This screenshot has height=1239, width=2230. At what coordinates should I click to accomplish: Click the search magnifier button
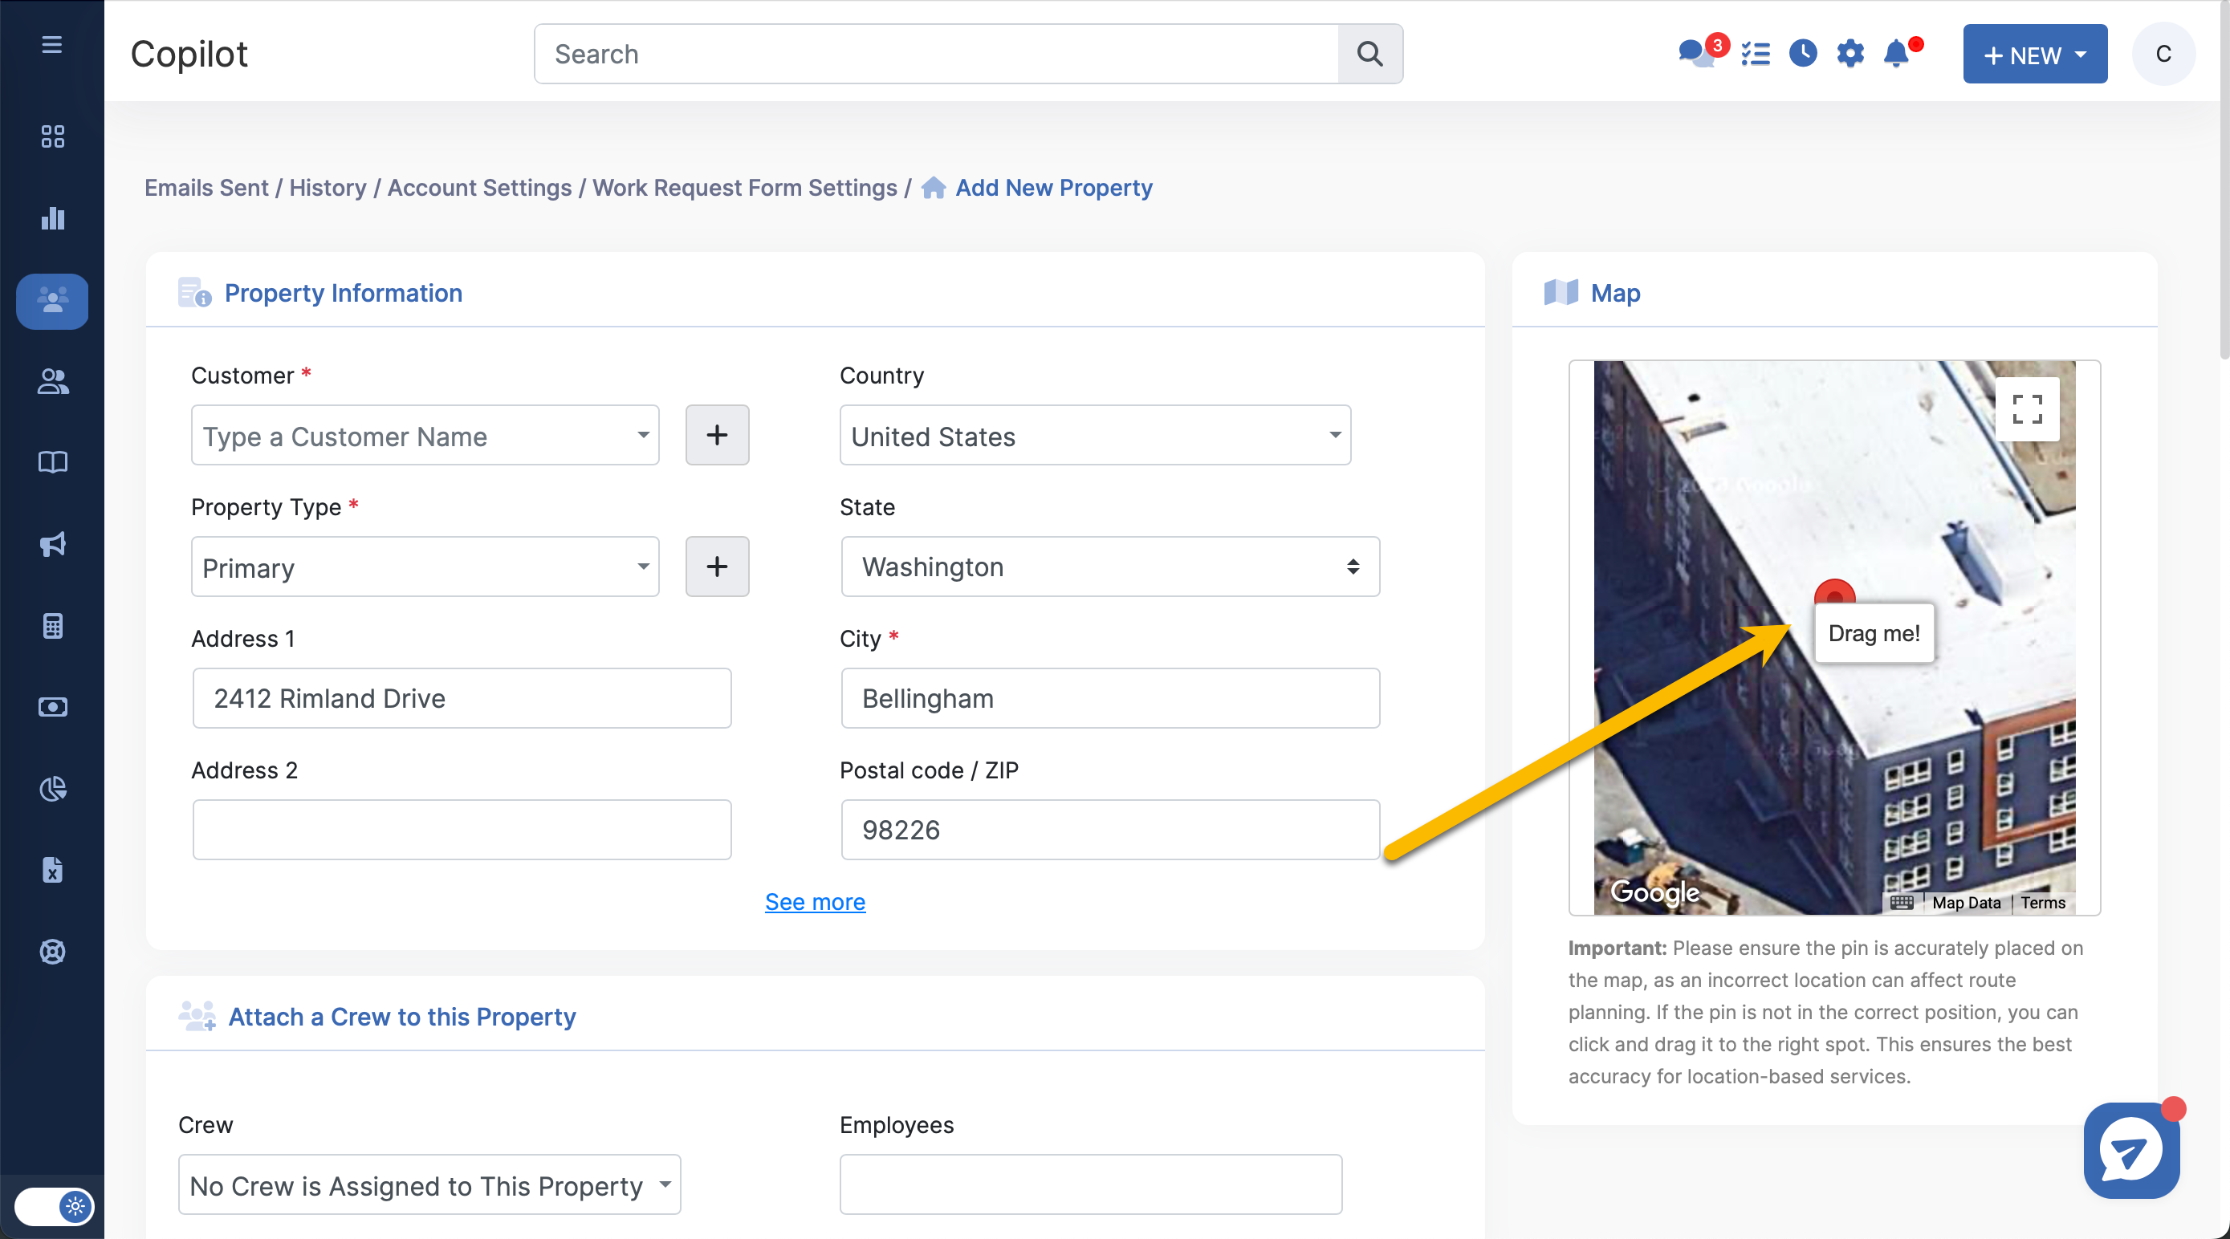[1369, 54]
